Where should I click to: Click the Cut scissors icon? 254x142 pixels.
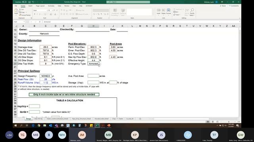20,9
